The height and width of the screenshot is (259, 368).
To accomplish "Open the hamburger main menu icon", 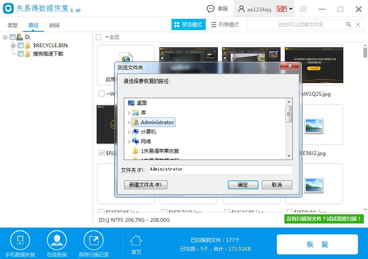I will [303, 9].
